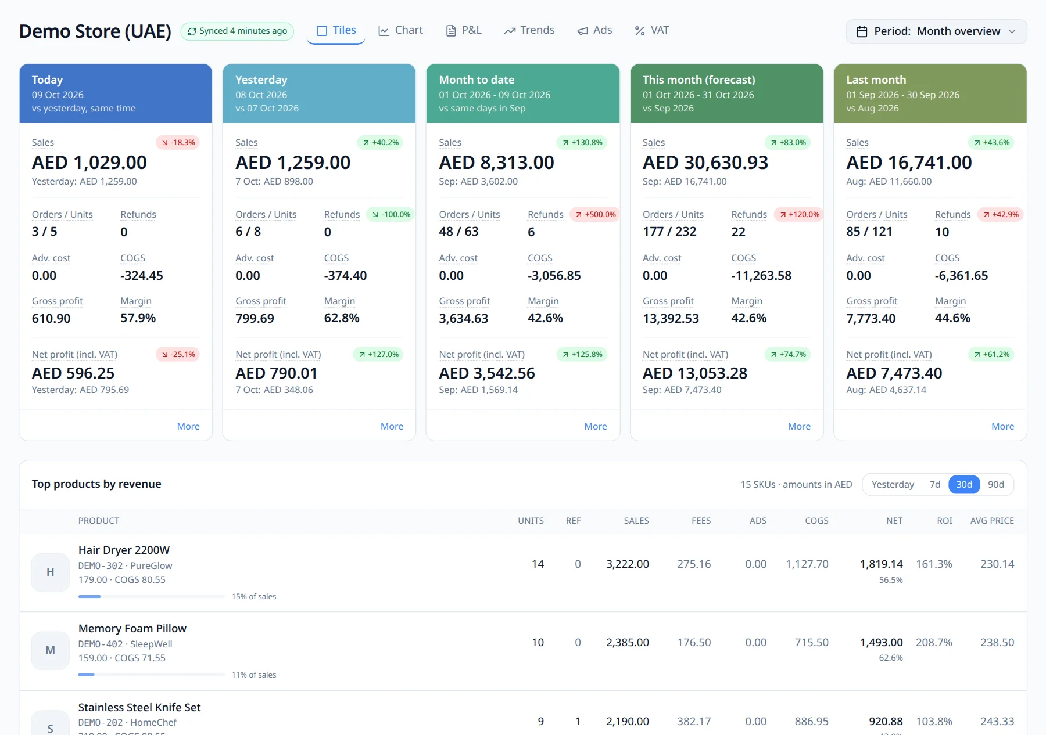Click the Today tile header
1046x735 pixels.
(x=116, y=93)
